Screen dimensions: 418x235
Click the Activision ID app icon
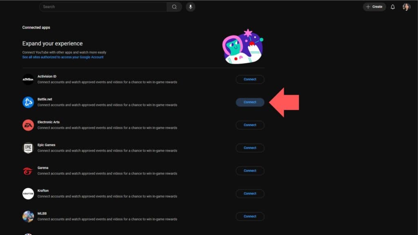click(x=28, y=79)
